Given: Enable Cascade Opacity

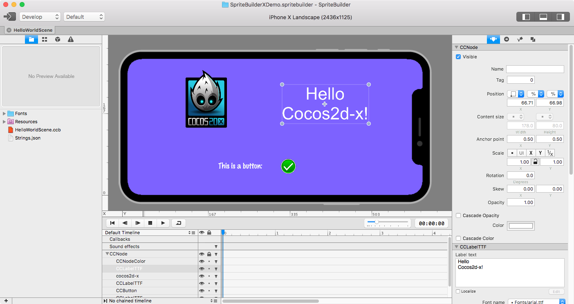Looking at the screenshot, I should tap(458, 215).
